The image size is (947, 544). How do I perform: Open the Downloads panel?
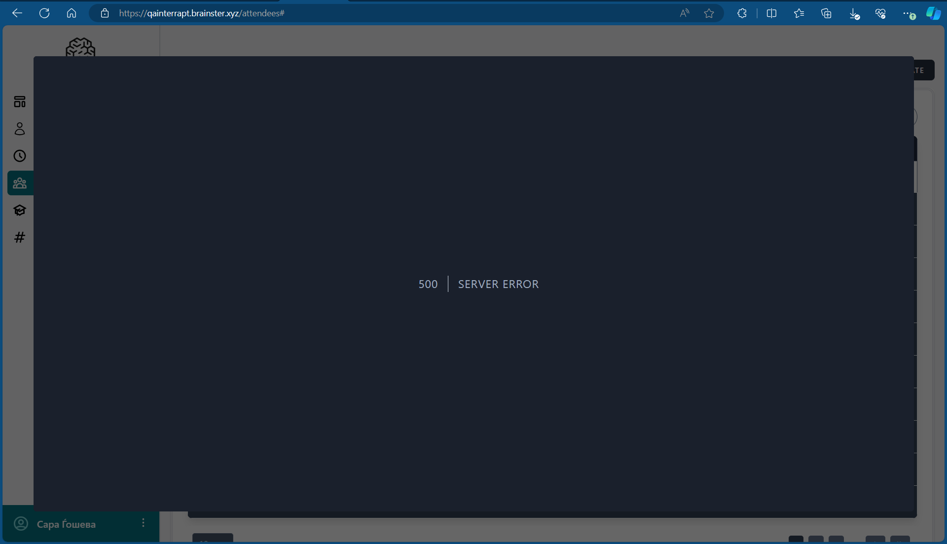[854, 14]
